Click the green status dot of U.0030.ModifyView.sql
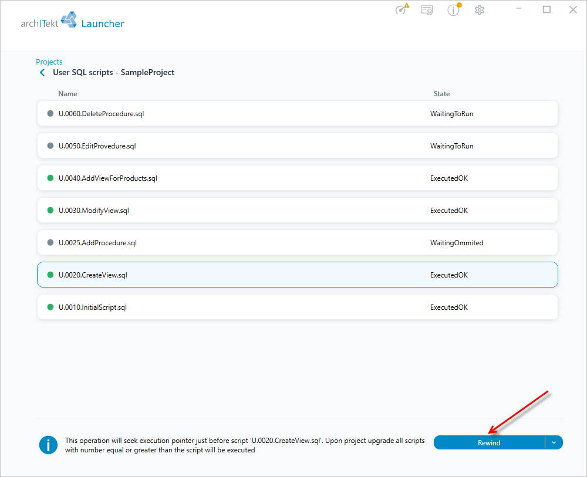Image resolution: width=587 pixels, height=477 pixels. coord(50,210)
